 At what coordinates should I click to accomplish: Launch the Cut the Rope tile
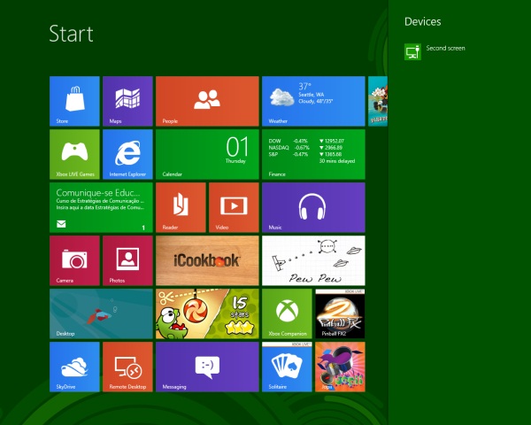pos(207,313)
